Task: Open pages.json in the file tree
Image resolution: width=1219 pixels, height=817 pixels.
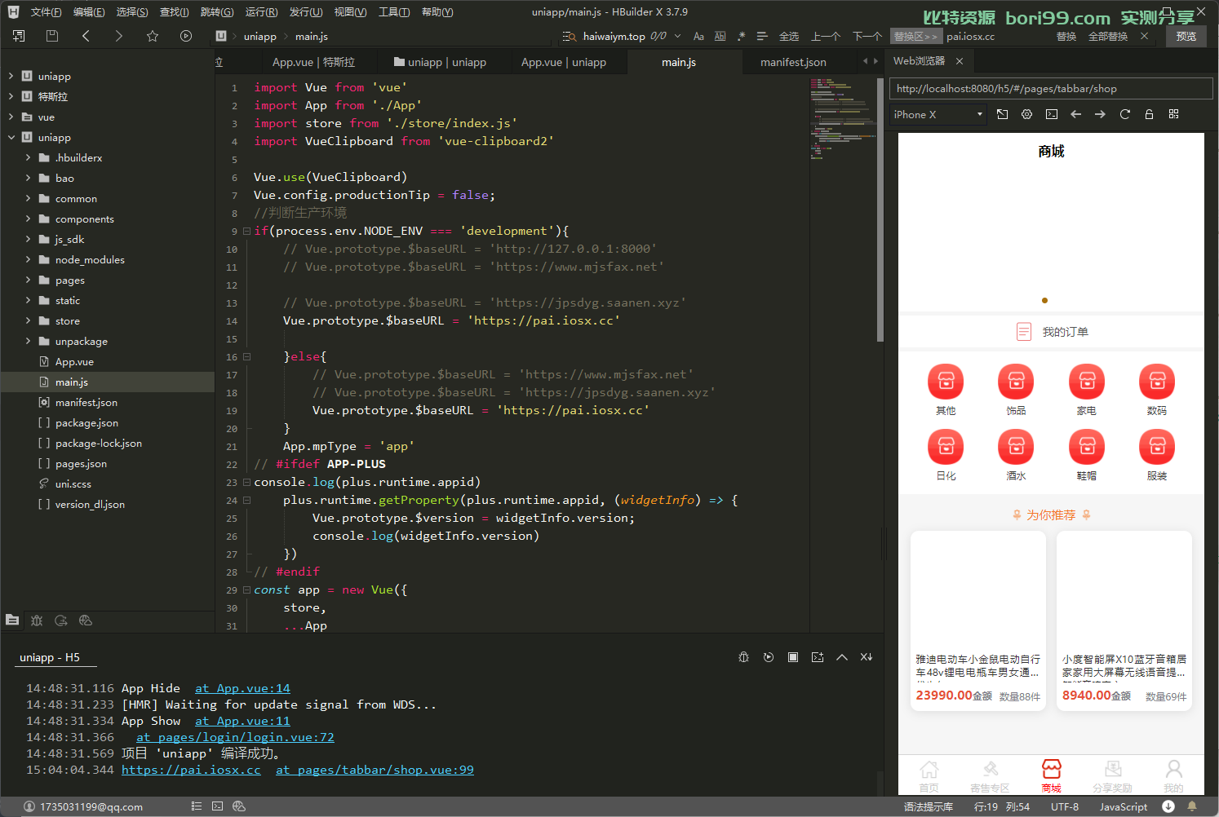Action: click(x=81, y=463)
